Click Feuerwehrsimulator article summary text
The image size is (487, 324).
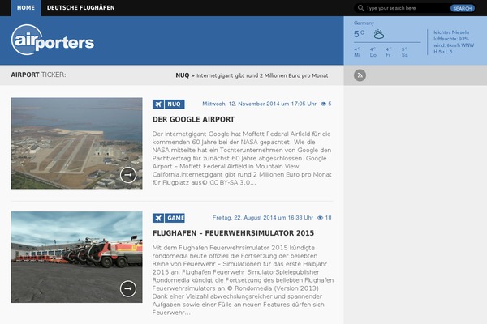coord(243,280)
